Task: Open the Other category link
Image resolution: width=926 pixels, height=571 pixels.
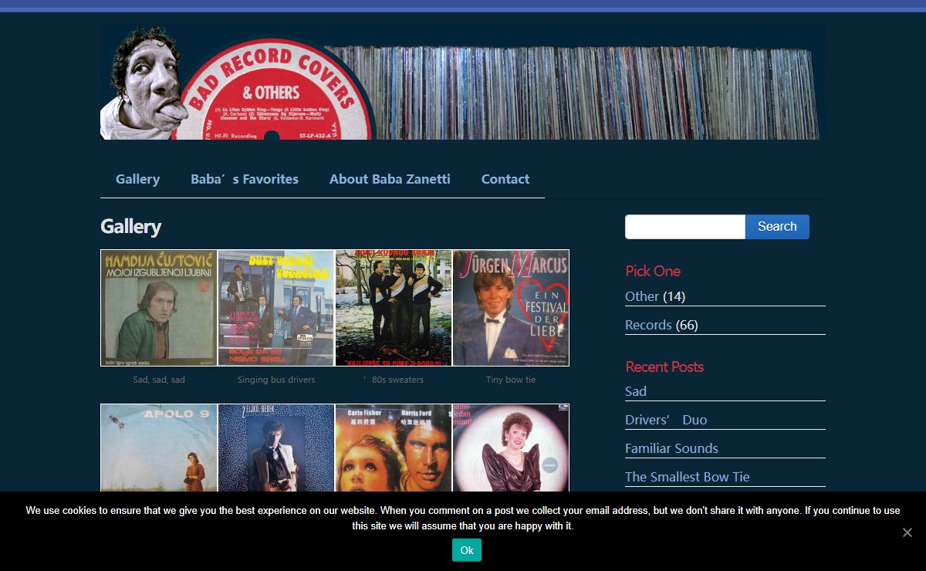Action: (642, 296)
